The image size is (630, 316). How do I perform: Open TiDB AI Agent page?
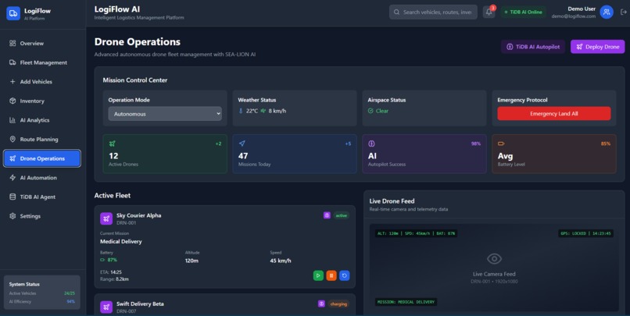point(42,197)
